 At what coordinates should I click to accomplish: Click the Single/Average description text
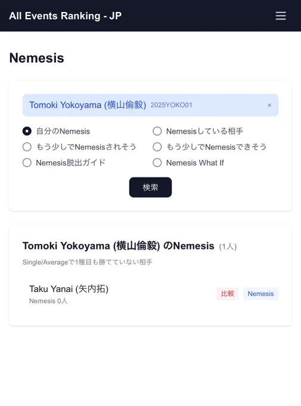pos(88,262)
